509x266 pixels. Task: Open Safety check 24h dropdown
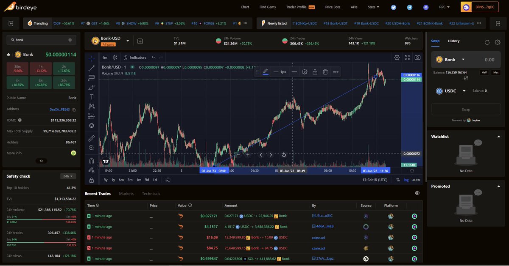[68, 176]
